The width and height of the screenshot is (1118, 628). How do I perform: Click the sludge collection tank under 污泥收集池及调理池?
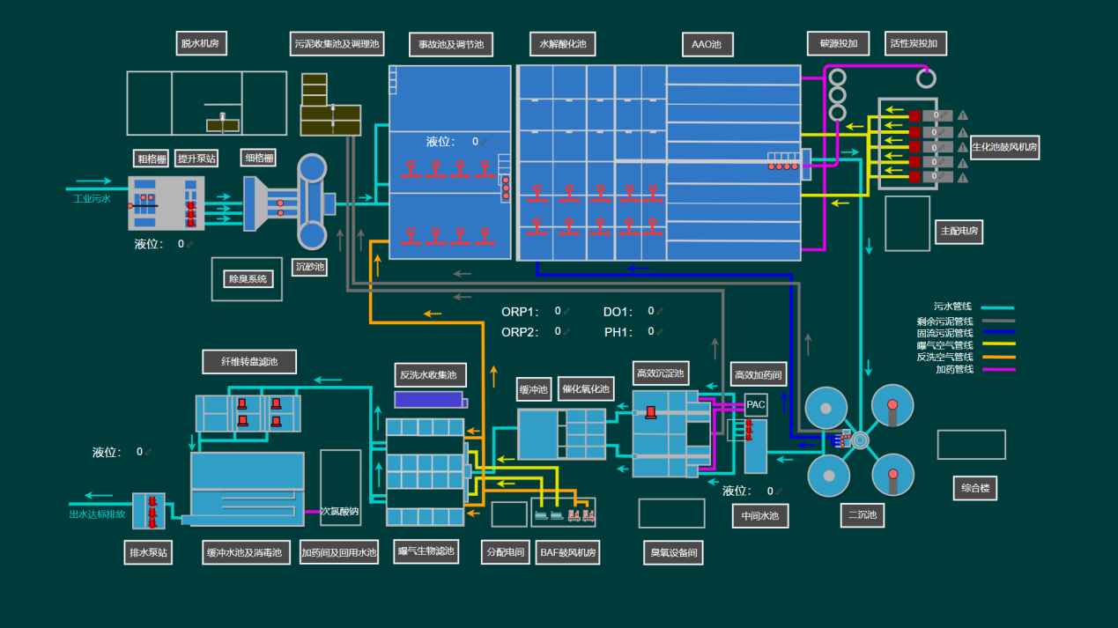329,105
